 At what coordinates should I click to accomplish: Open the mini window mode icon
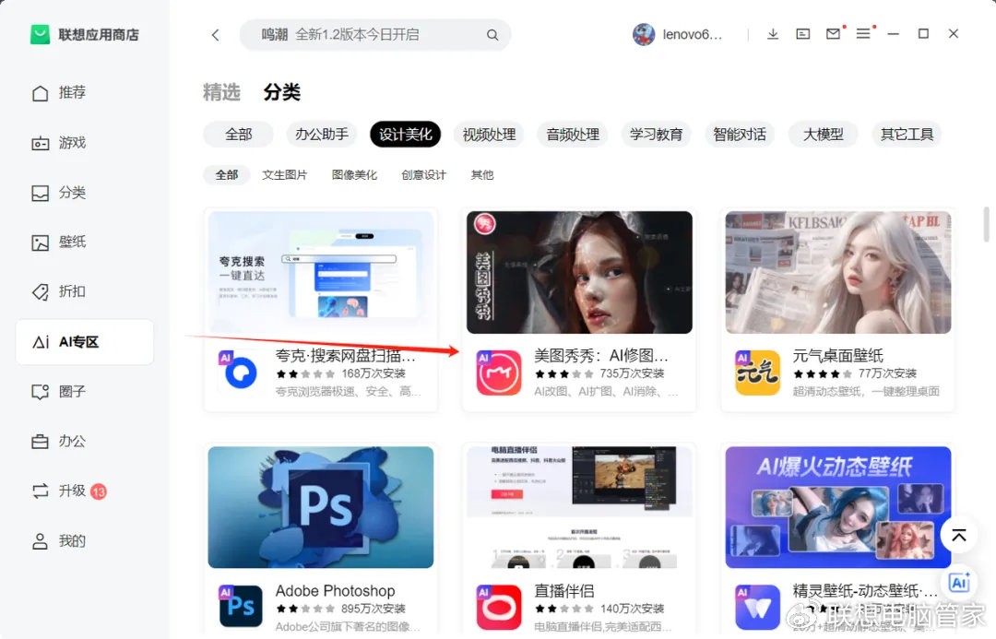pos(803,34)
